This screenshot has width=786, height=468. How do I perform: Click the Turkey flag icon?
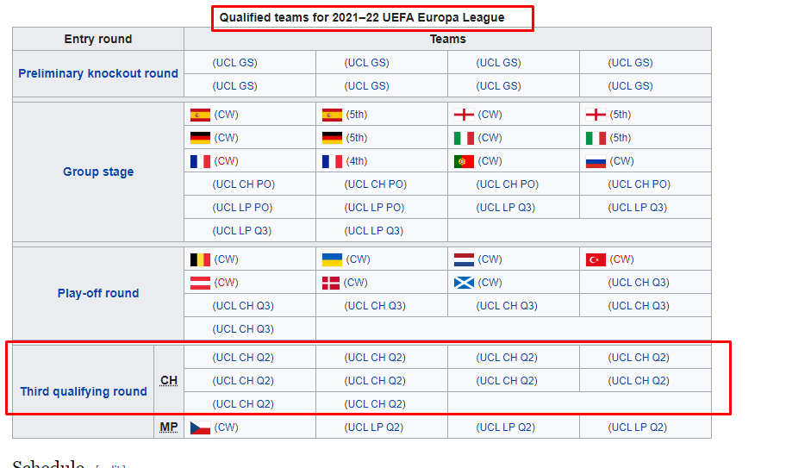pos(596,259)
